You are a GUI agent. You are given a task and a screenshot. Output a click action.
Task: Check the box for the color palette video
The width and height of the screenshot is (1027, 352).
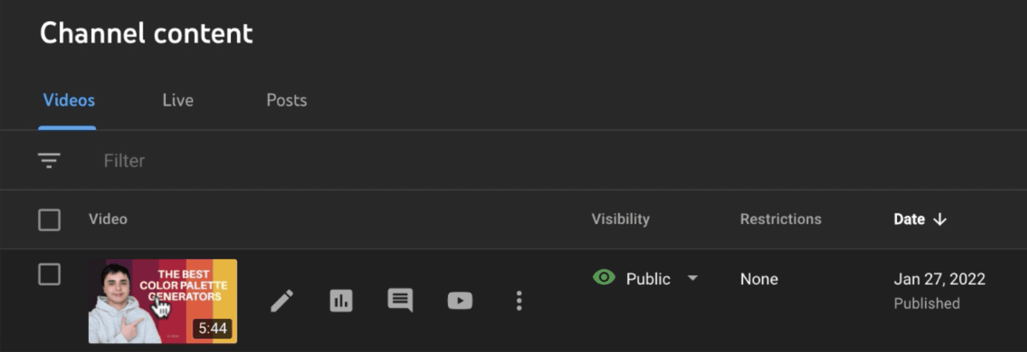49,274
